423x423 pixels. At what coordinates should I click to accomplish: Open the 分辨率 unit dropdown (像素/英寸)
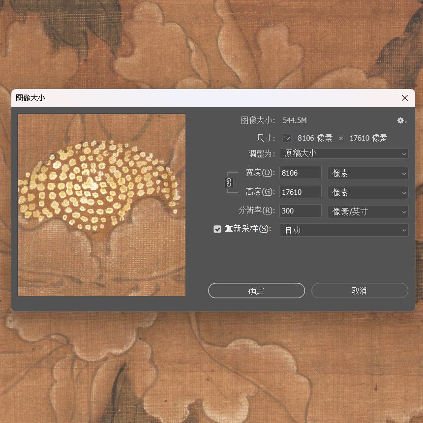pos(368,211)
